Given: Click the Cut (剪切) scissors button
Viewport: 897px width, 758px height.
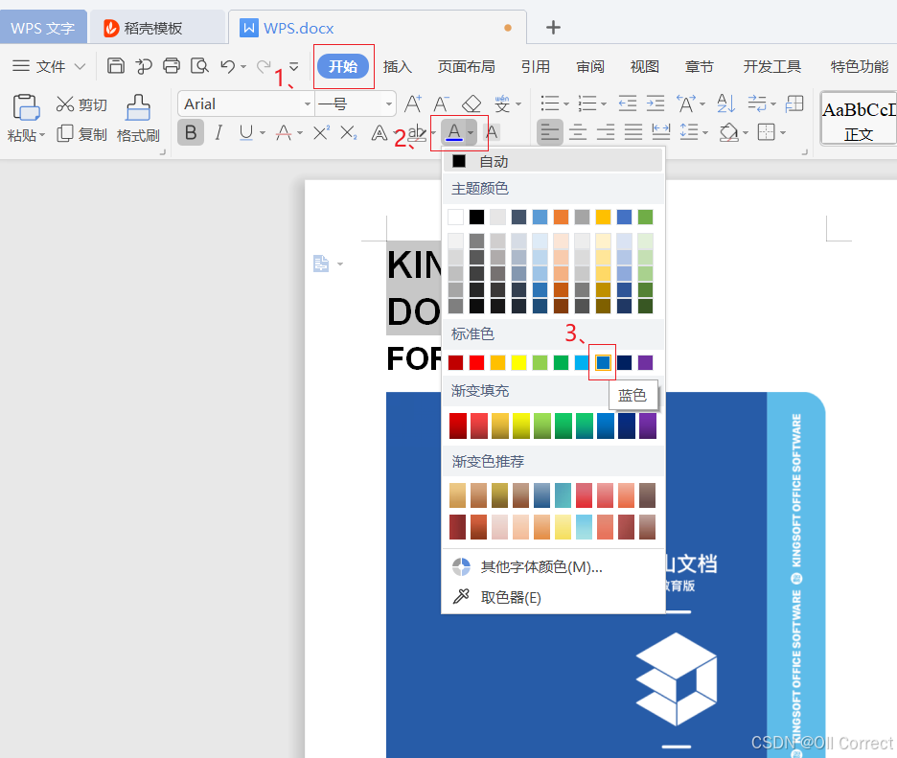Looking at the screenshot, I should 81,104.
